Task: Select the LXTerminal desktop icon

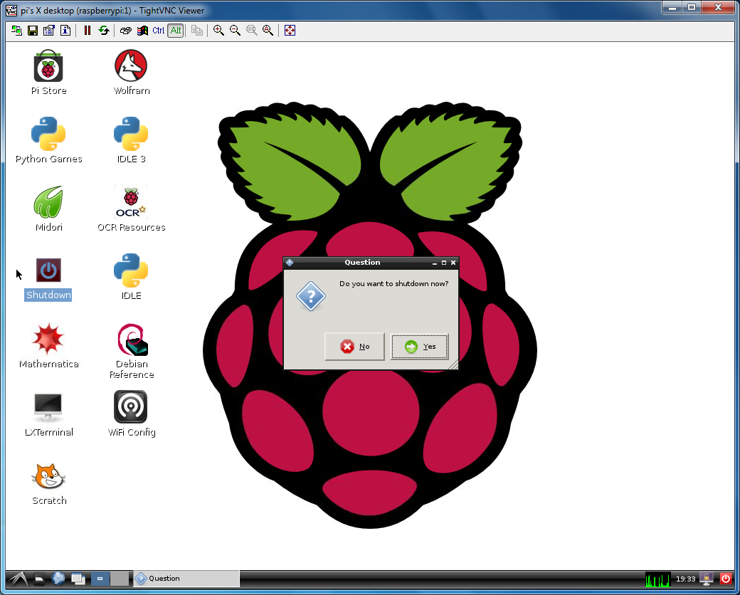Action: click(48, 414)
